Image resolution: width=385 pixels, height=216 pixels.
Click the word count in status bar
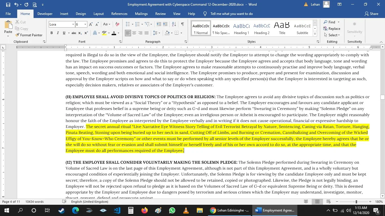34,202
